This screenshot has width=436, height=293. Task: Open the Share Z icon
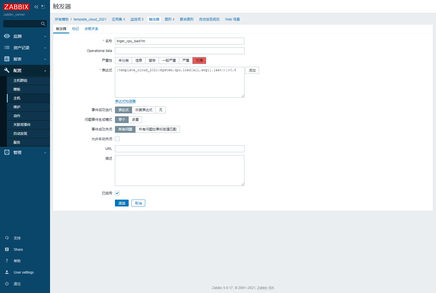(x=7, y=249)
